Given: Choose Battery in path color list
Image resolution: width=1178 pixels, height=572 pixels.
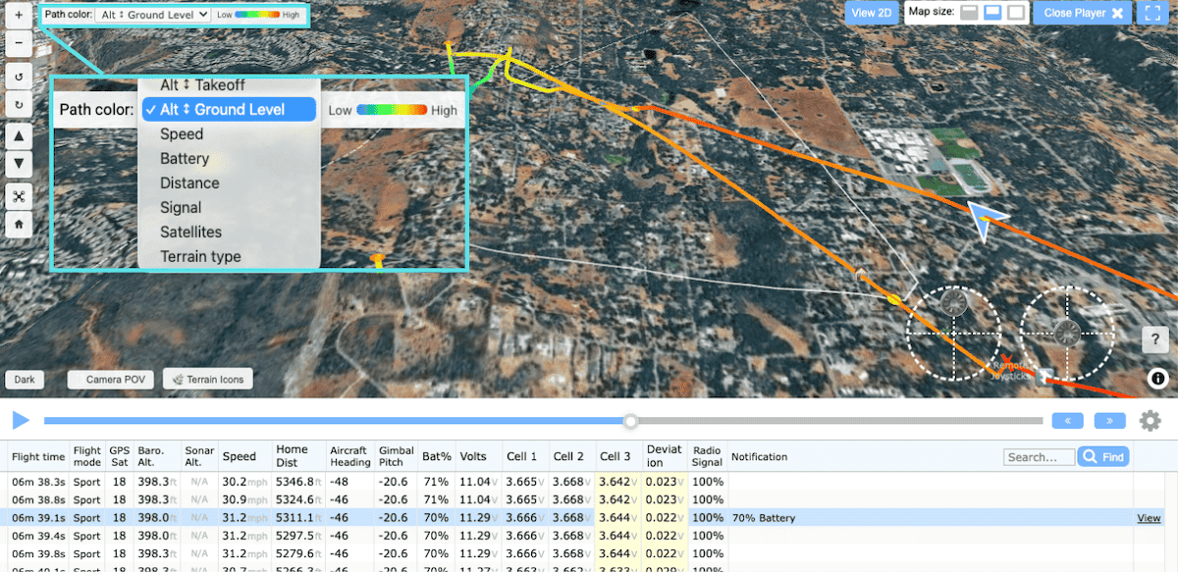Looking at the screenshot, I should click(x=185, y=159).
